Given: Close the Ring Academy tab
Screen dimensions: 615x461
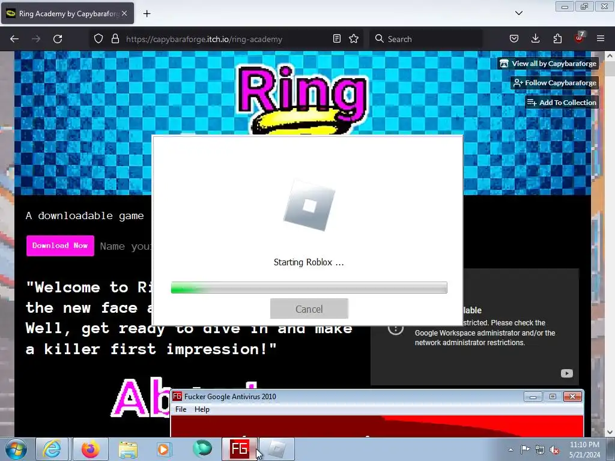Looking at the screenshot, I should coord(124,13).
